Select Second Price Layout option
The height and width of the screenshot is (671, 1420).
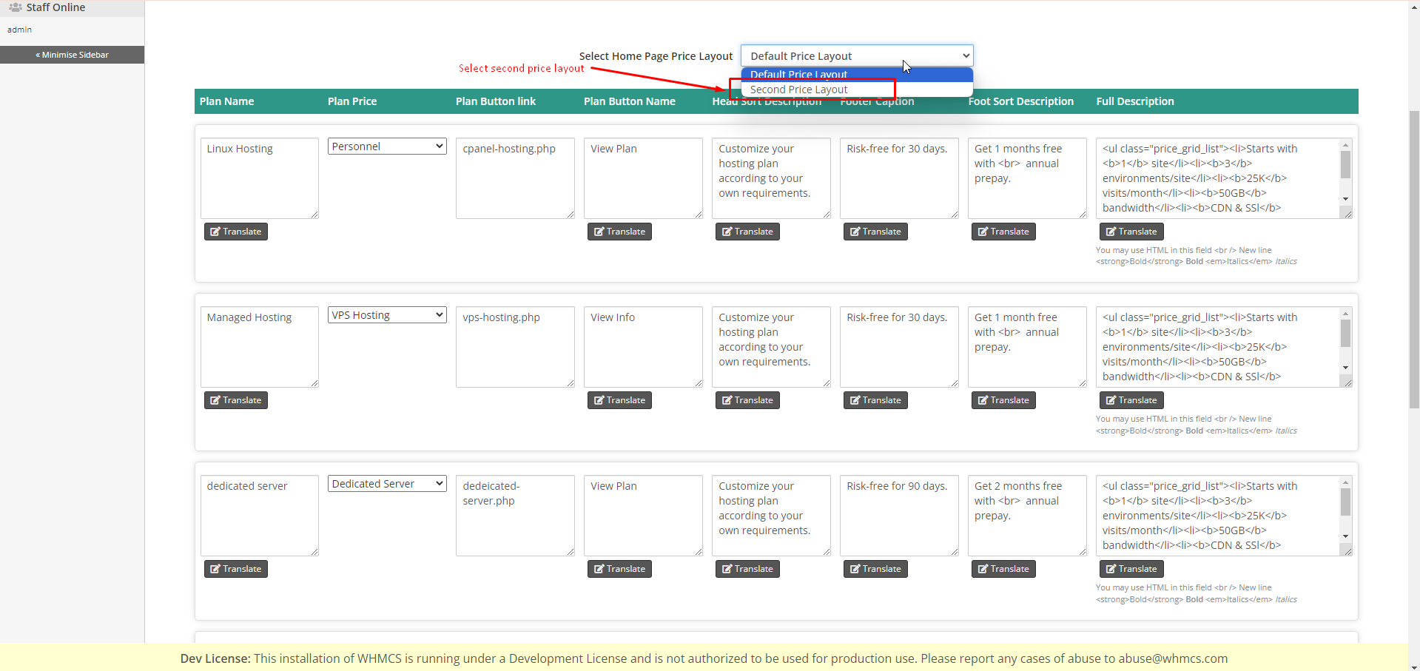[798, 90]
